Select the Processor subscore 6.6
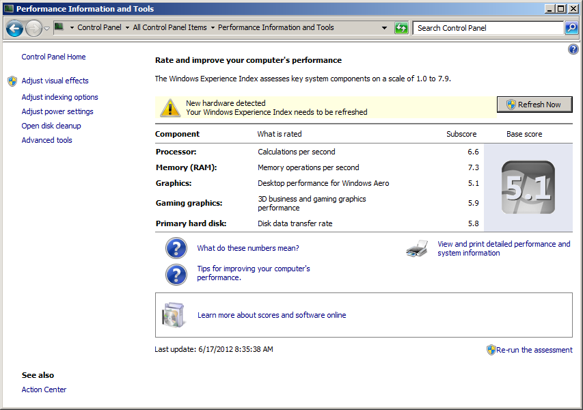583x410 pixels. coord(474,152)
